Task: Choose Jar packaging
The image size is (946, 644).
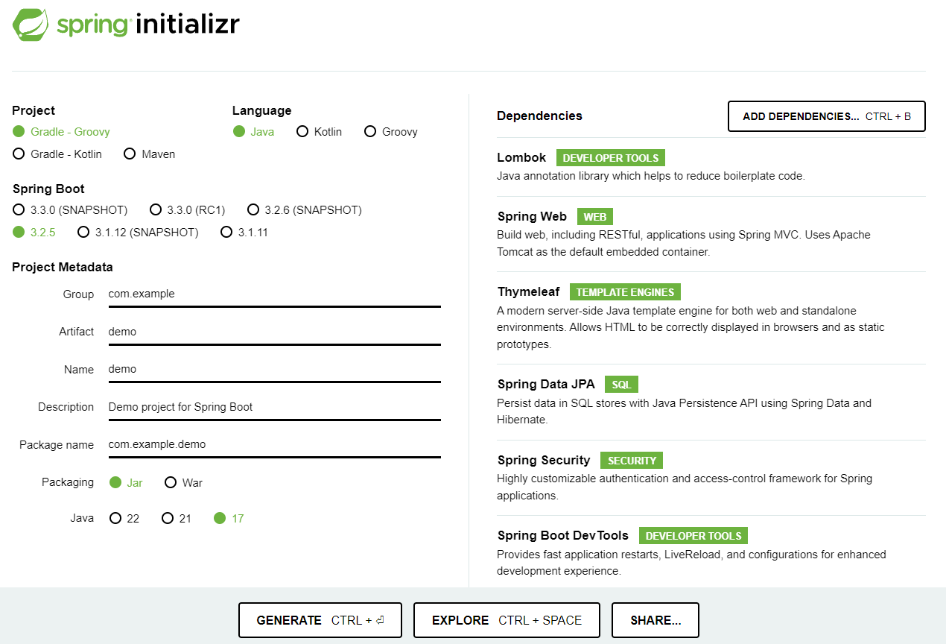Action: 126,483
